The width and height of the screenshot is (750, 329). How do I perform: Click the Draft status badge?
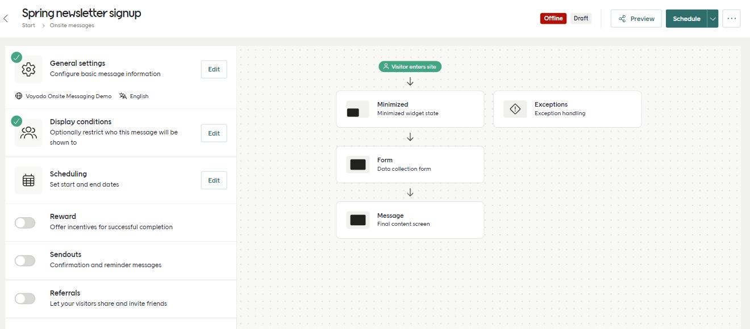pyautogui.click(x=581, y=18)
